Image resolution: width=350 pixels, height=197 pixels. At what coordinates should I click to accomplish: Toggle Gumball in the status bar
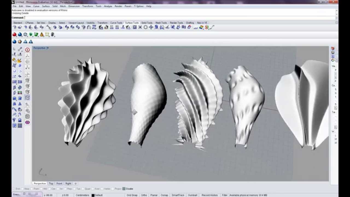tap(192, 195)
